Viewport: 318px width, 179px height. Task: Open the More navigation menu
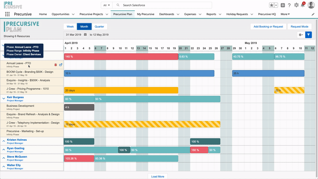click(x=285, y=14)
